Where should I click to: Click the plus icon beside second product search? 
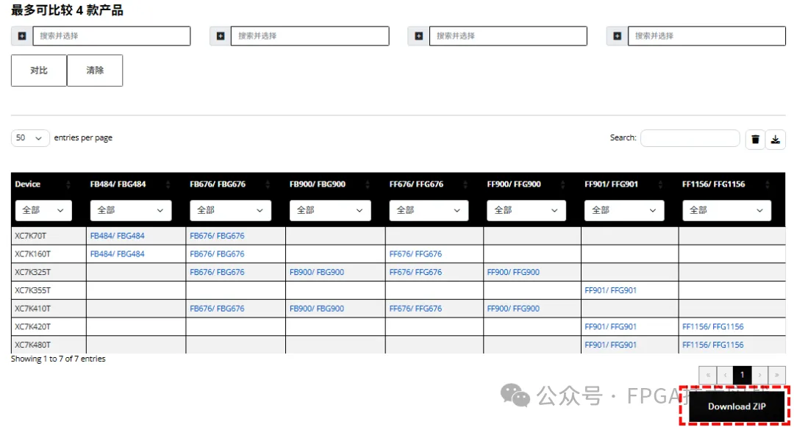click(221, 36)
